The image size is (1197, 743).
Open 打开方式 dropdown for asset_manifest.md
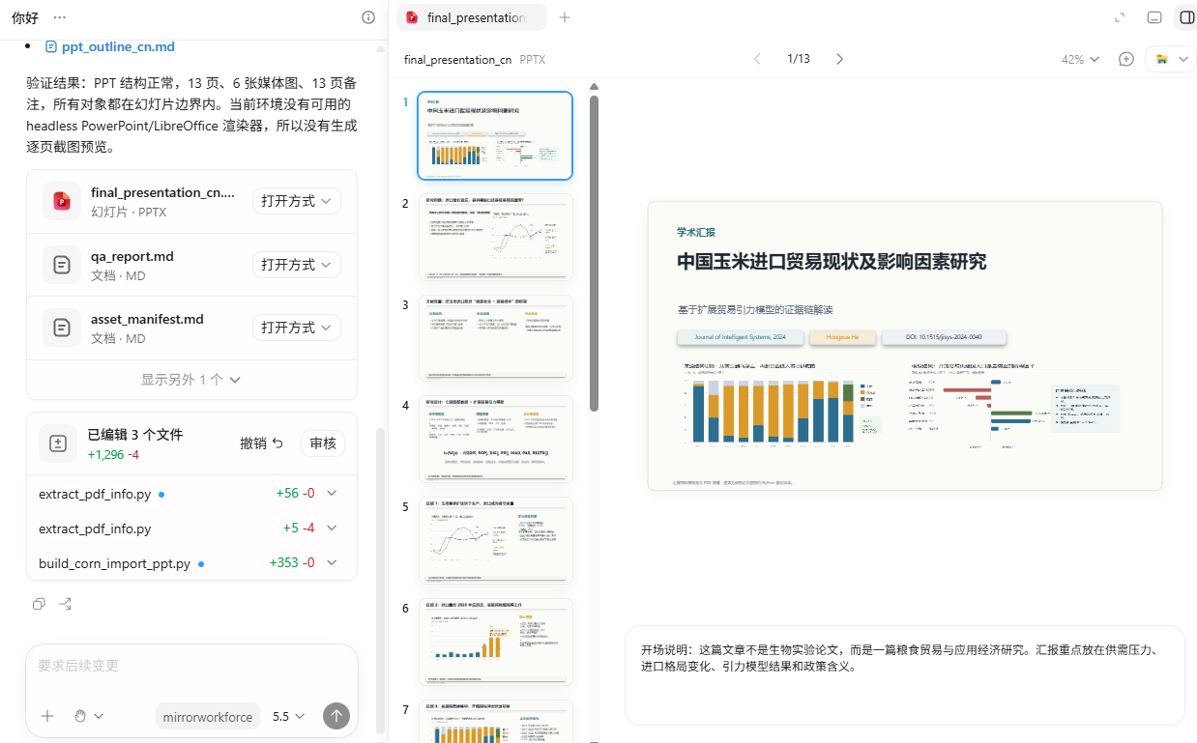point(297,328)
